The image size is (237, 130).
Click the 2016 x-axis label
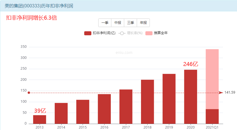(104, 127)
